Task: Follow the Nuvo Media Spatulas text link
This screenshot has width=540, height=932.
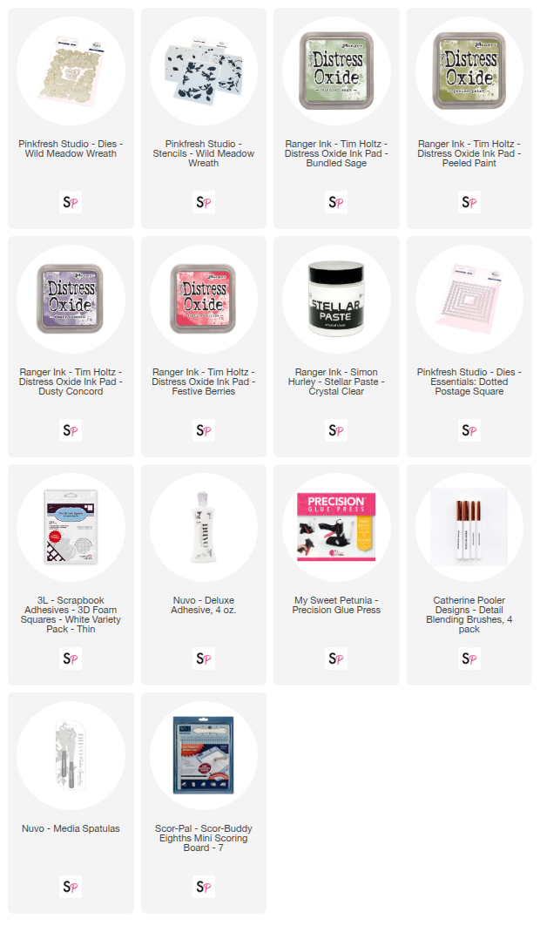Action: tap(71, 828)
